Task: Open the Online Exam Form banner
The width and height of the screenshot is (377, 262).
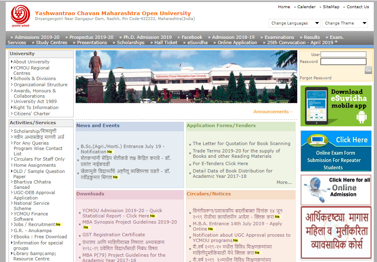Action: [336, 151]
